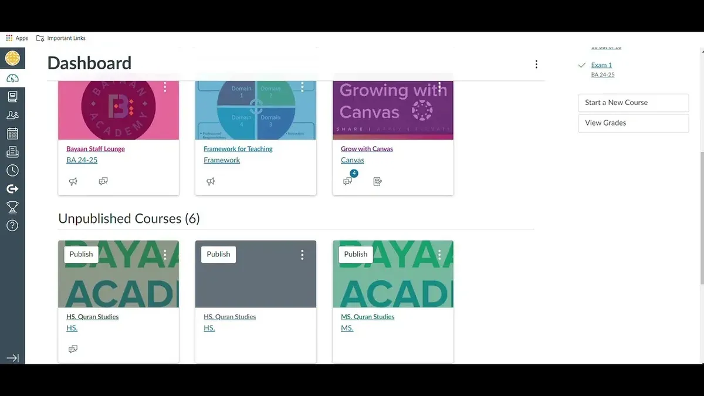Go to Dashboard via the speedometer icon
Screen dimensions: 704x396
pos(12,78)
